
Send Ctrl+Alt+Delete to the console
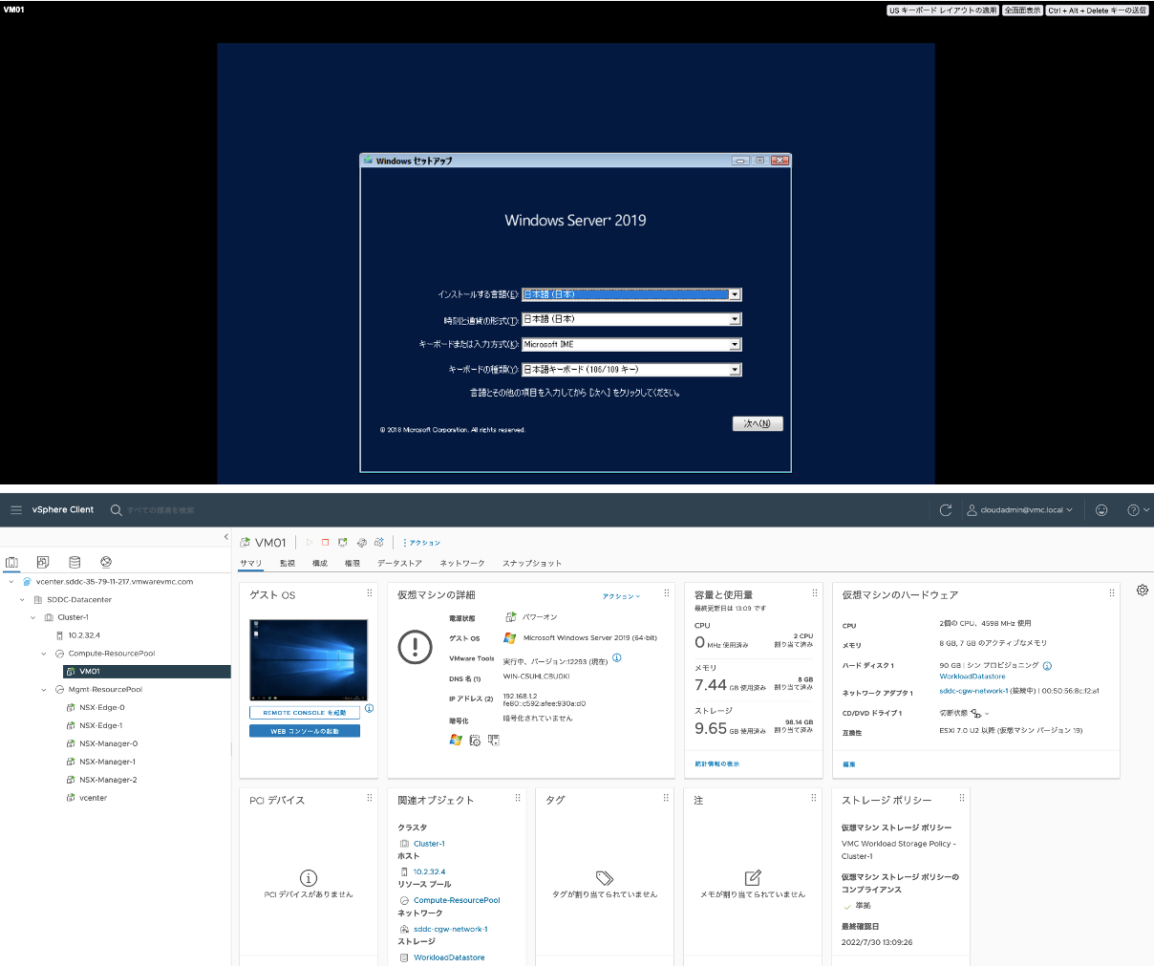click(1097, 11)
